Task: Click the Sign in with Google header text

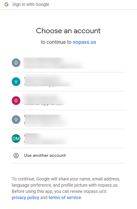Action: pos(31,4)
